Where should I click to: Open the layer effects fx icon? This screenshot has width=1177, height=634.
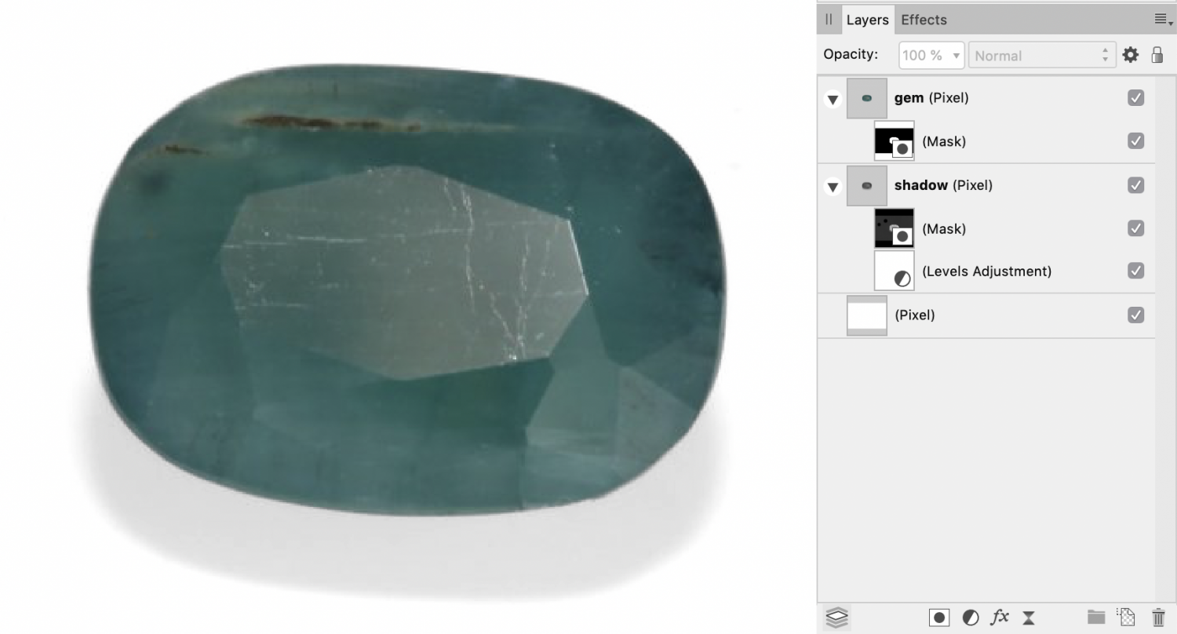[x=1000, y=617]
